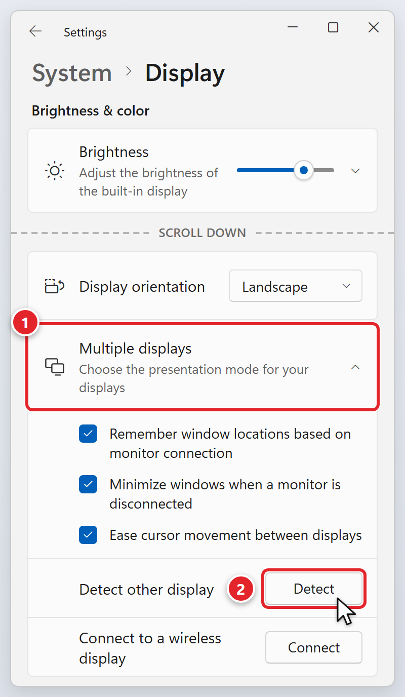
Task: Open the Landscape orientation dropdown
Action: (x=296, y=286)
